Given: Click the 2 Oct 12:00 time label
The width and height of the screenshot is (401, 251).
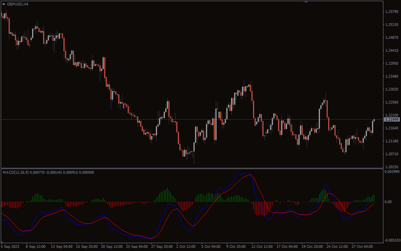Looking at the screenshot, I should (186, 247).
